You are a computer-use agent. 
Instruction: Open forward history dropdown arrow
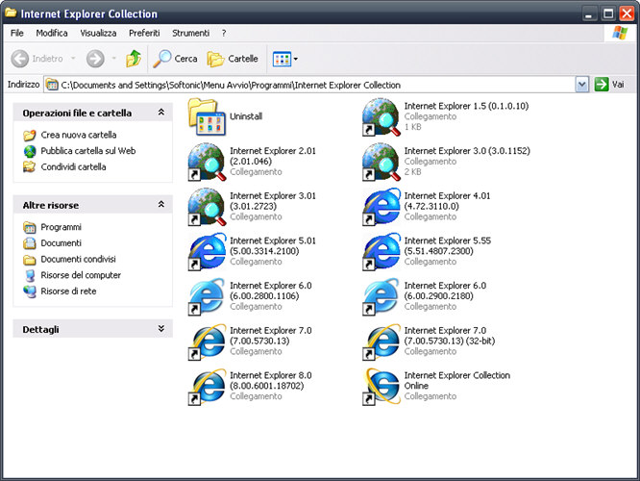point(114,59)
